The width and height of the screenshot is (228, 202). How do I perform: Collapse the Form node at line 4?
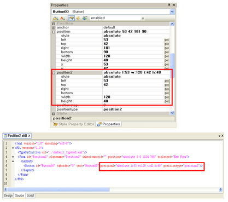[x=13, y=157]
